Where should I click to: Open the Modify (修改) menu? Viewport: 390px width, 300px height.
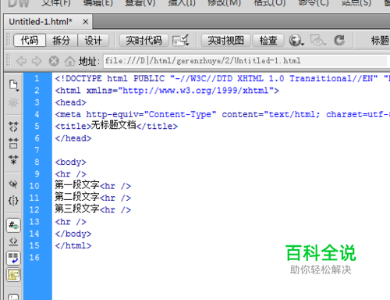[x=225, y=3]
